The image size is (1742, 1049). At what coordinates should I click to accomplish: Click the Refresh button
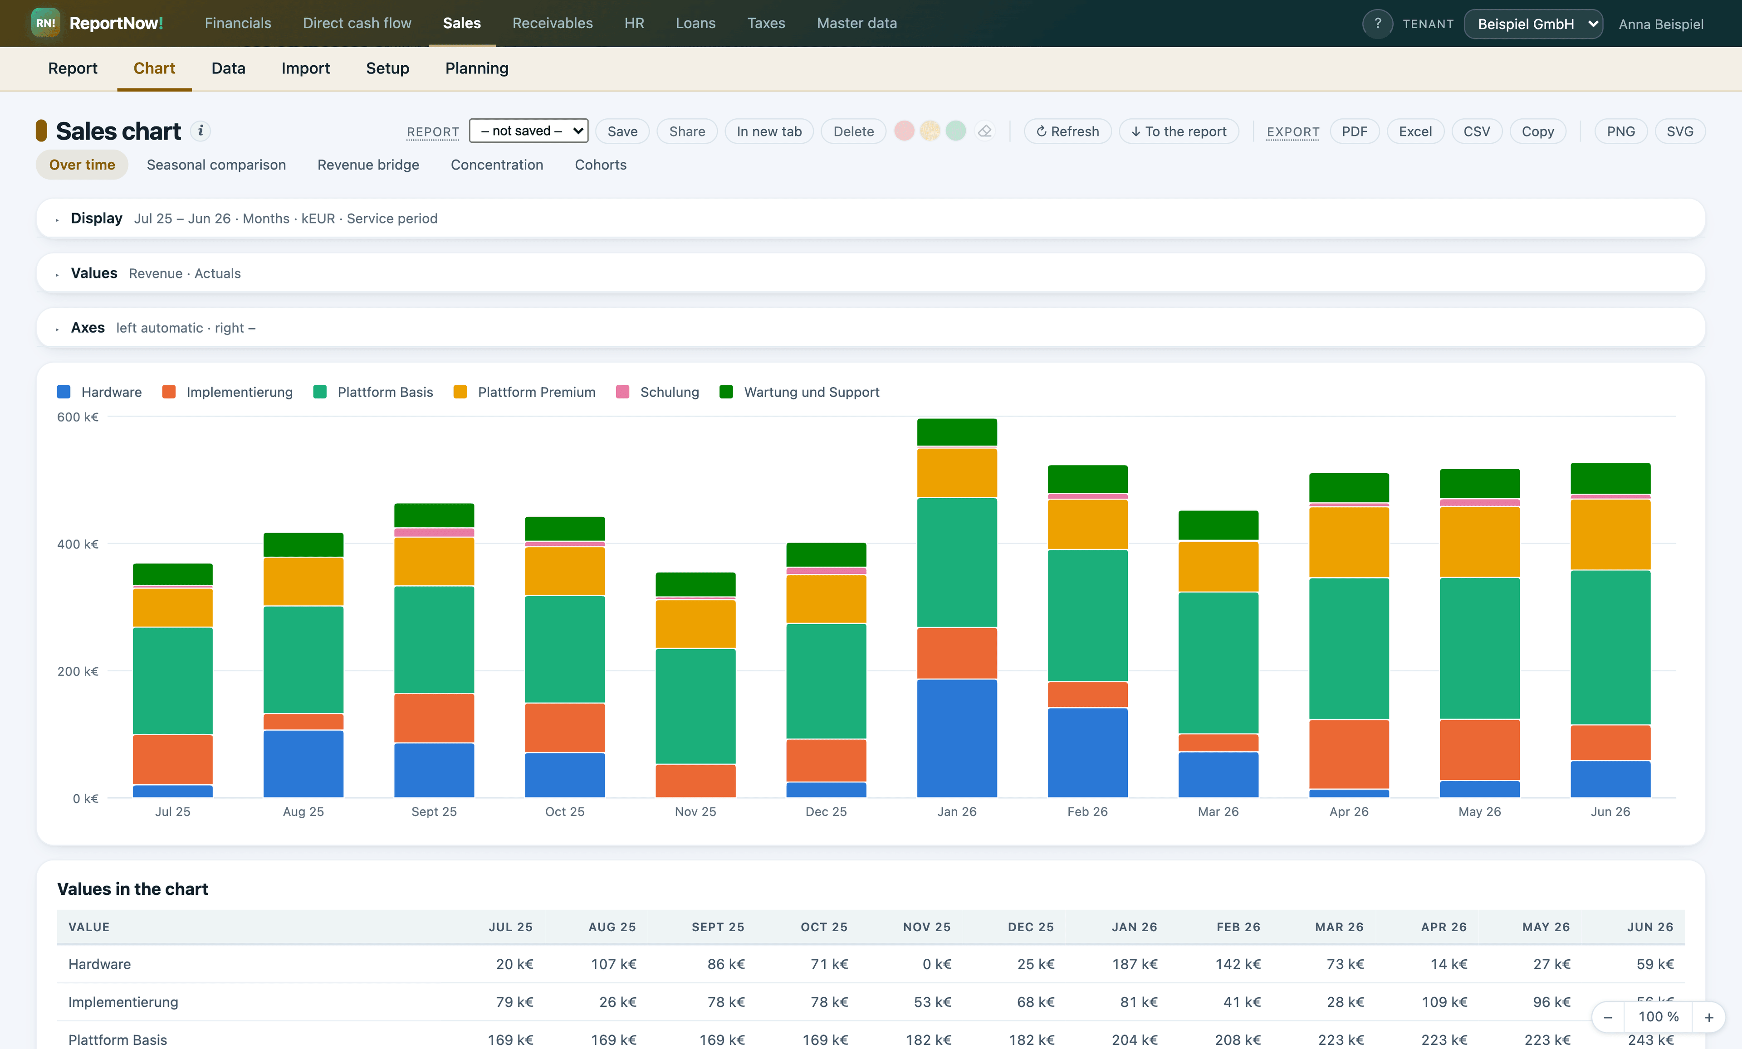[x=1067, y=131]
